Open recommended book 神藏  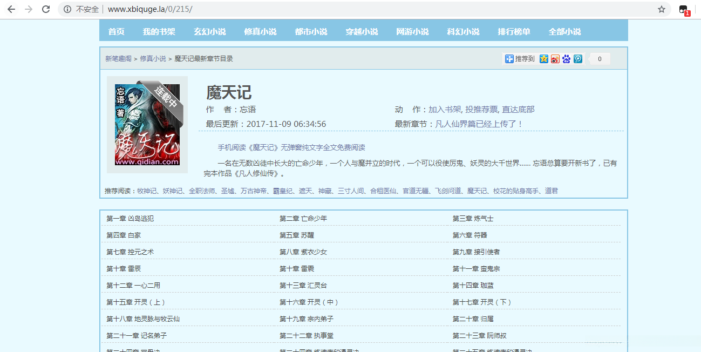[x=325, y=191]
